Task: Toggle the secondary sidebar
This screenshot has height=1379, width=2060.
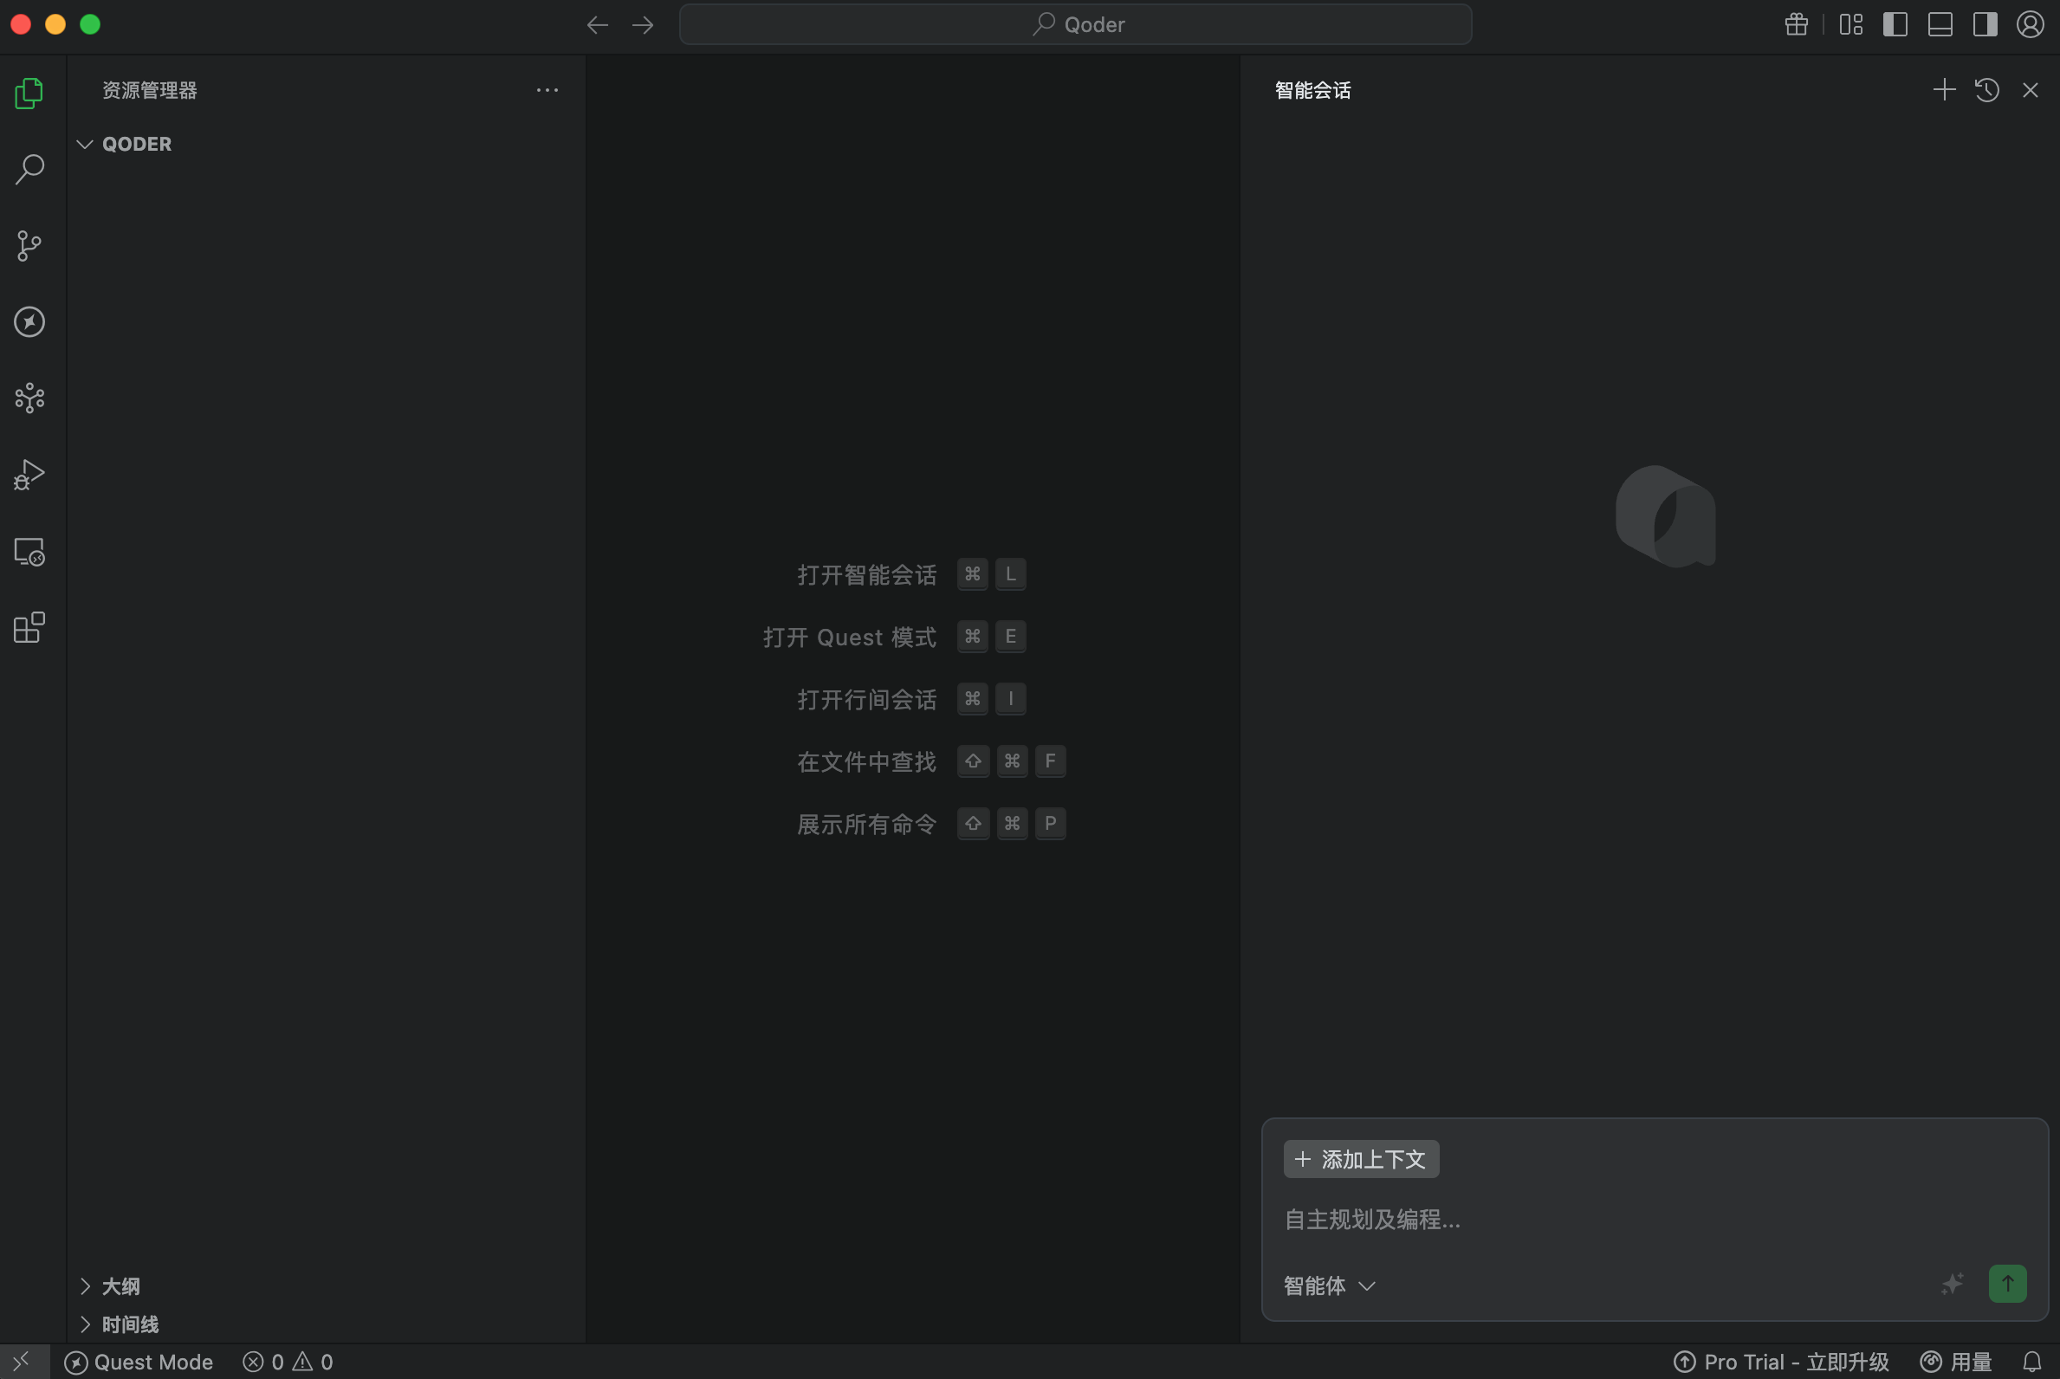Action: click(1985, 23)
